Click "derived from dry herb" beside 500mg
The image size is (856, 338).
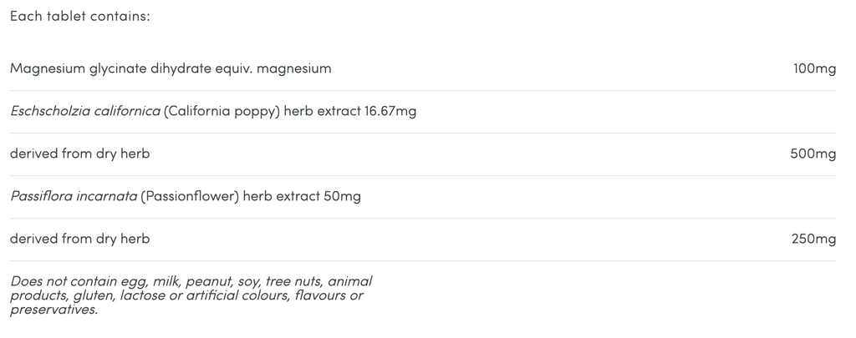79,154
